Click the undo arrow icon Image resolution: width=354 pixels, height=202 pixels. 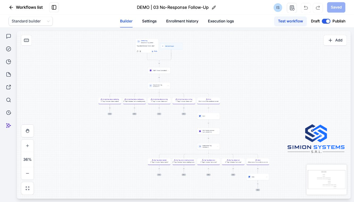click(306, 7)
